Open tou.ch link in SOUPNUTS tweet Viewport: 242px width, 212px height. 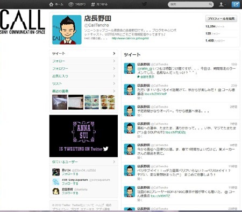[x=175, y=132]
